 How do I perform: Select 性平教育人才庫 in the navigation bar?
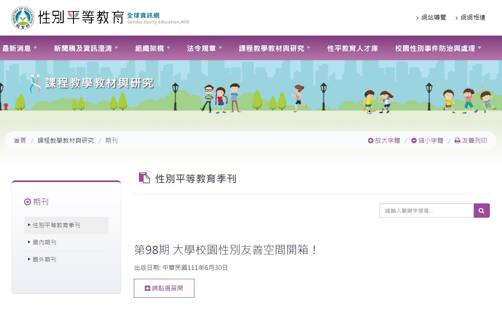pyautogui.click(x=353, y=48)
